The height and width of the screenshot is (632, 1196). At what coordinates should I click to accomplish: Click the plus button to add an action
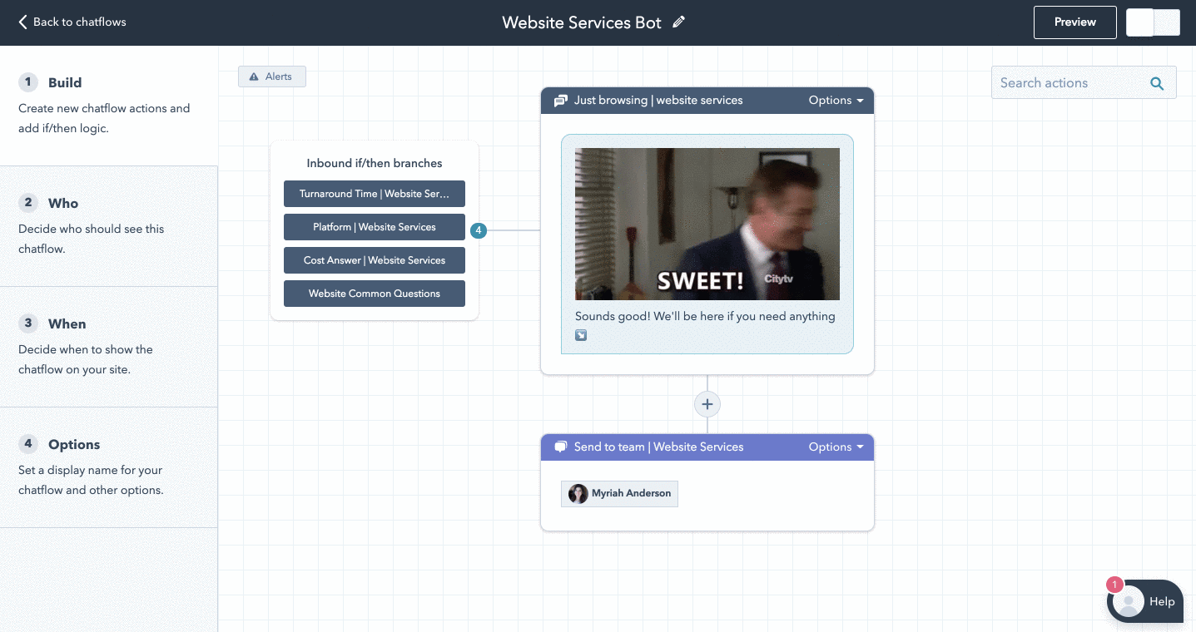(x=707, y=404)
